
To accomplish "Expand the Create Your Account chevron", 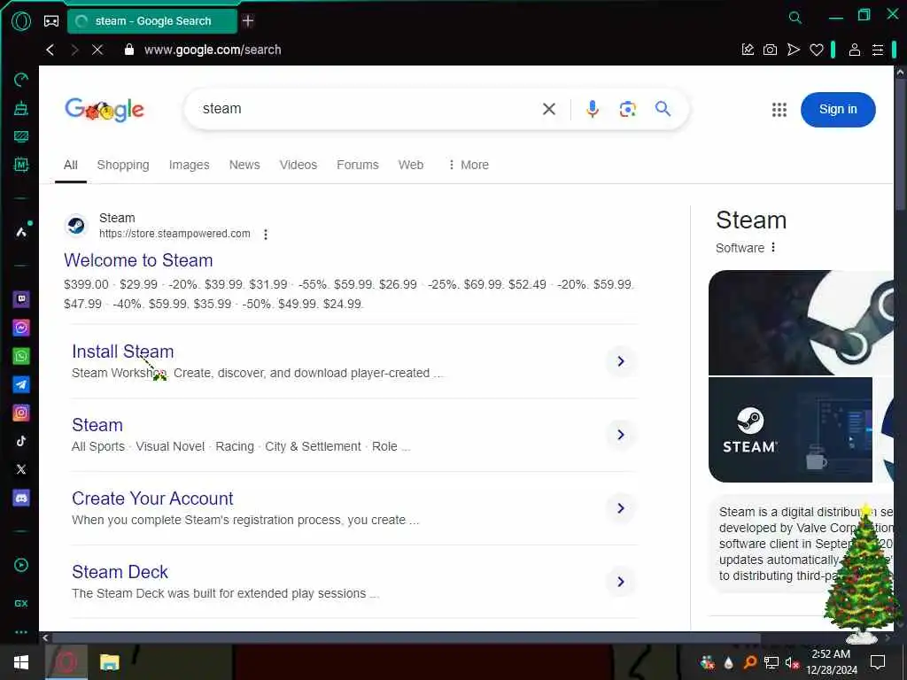I will click(x=621, y=508).
